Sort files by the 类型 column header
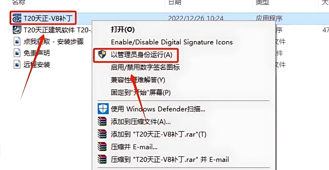Image resolution: width=329 pixels, height=170 pixels. pyautogui.click(x=262, y=2)
